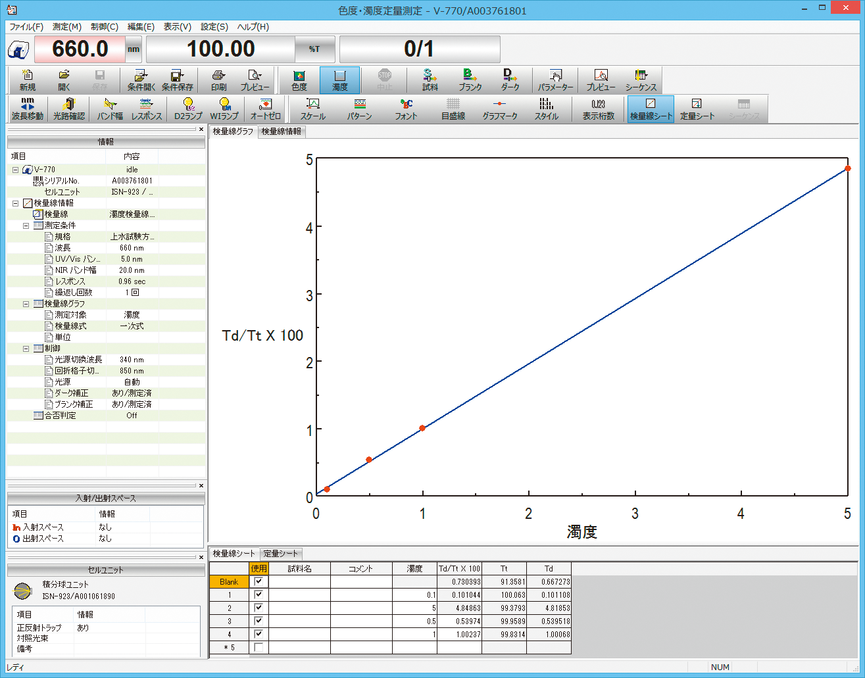The height and width of the screenshot is (678, 865).
Task: Collapse the V-770 tree node
Action: point(15,170)
